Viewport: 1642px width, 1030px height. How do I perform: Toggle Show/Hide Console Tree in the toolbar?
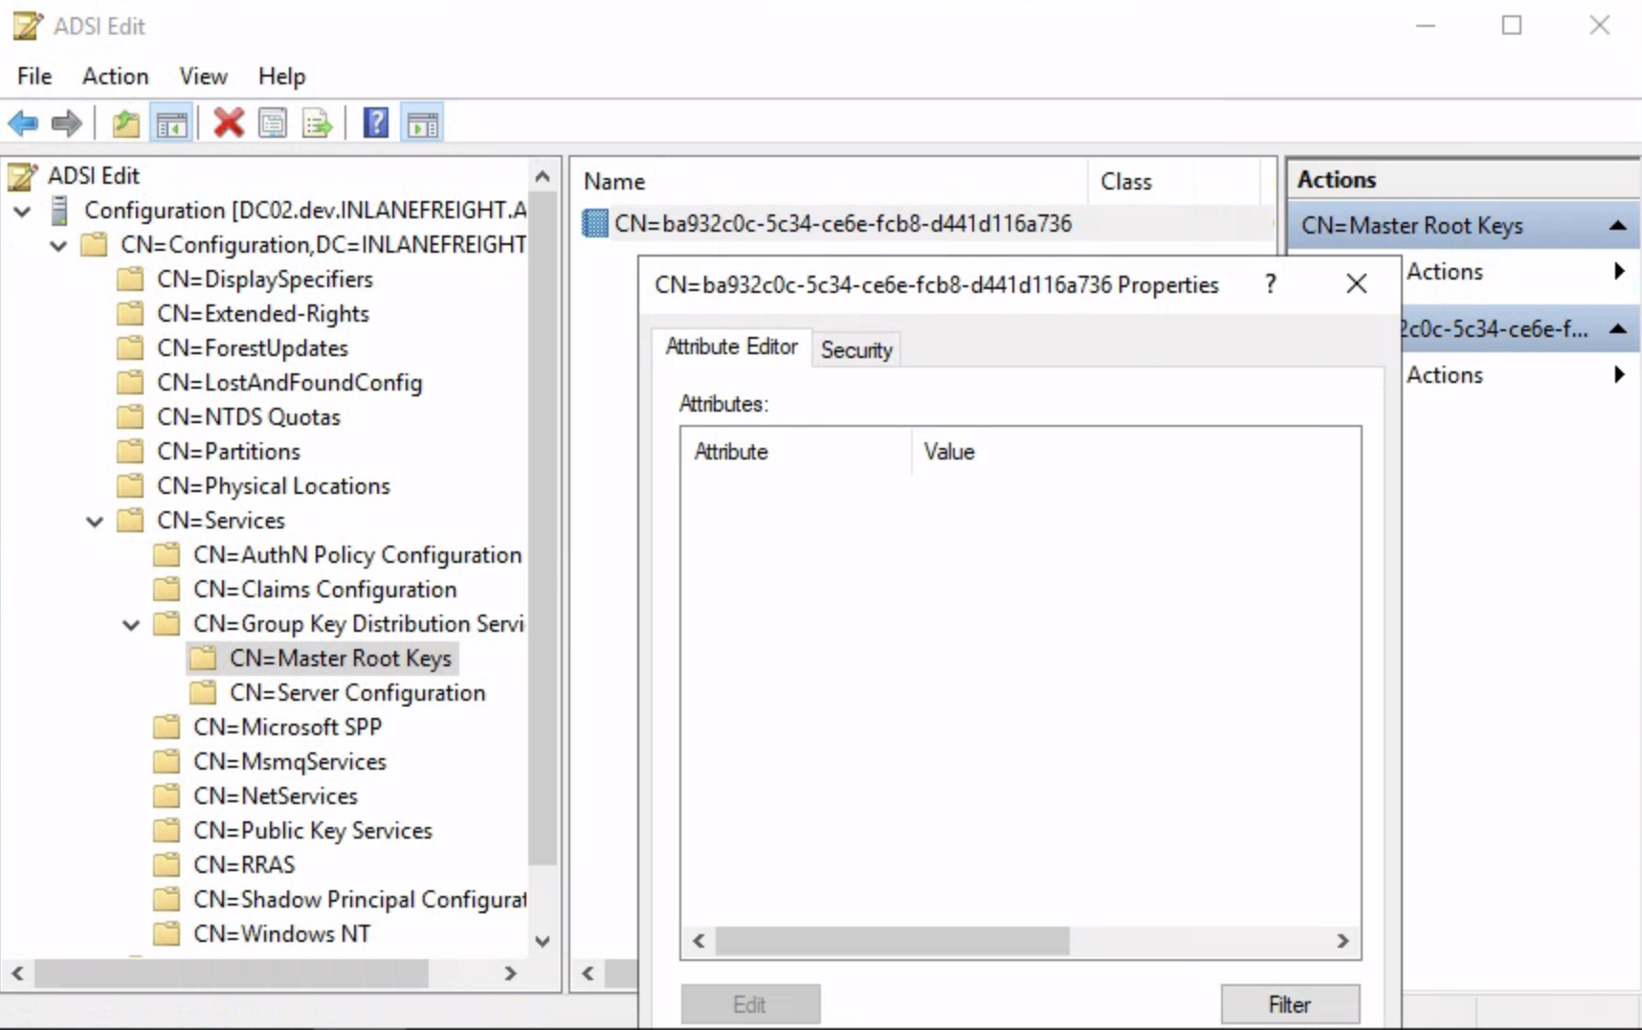pyautogui.click(x=172, y=123)
